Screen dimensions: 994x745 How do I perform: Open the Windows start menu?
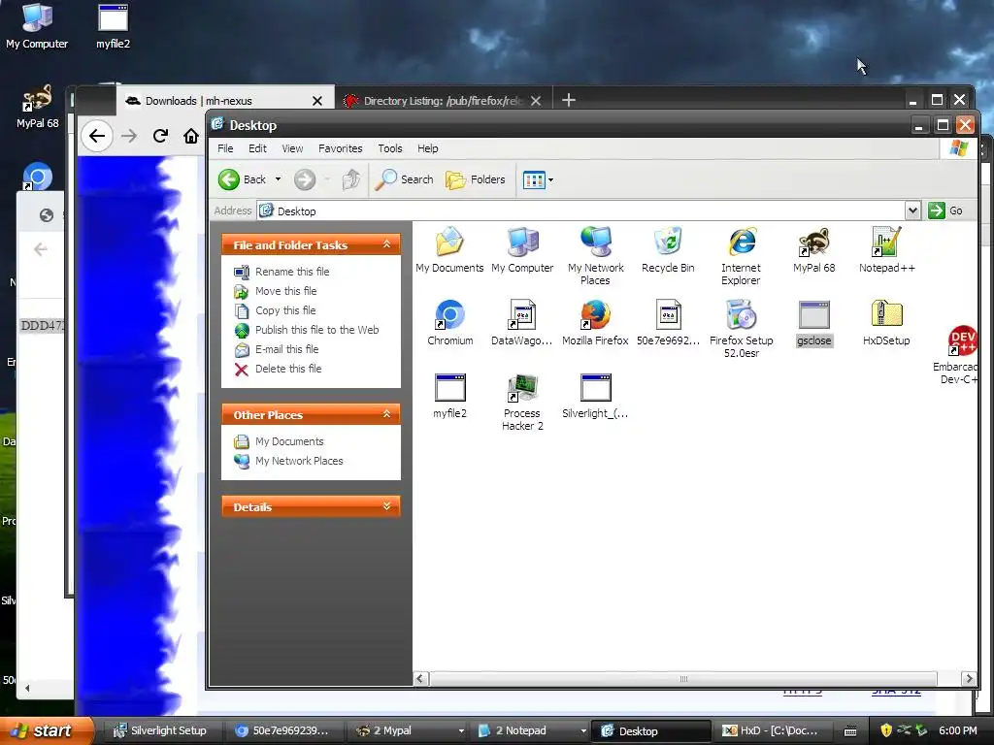coord(47,731)
